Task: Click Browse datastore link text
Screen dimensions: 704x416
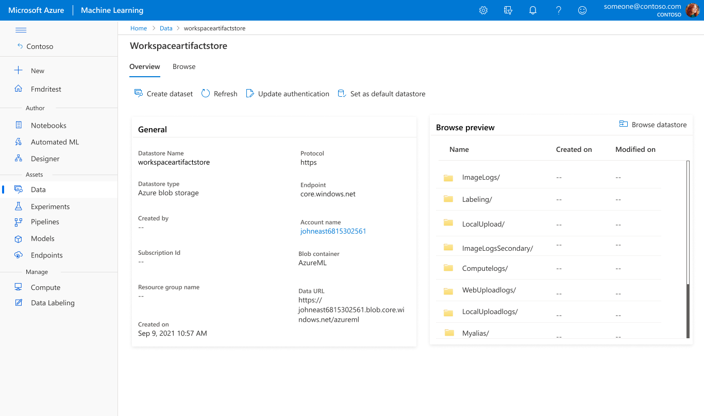Action: [x=659, y=125]
